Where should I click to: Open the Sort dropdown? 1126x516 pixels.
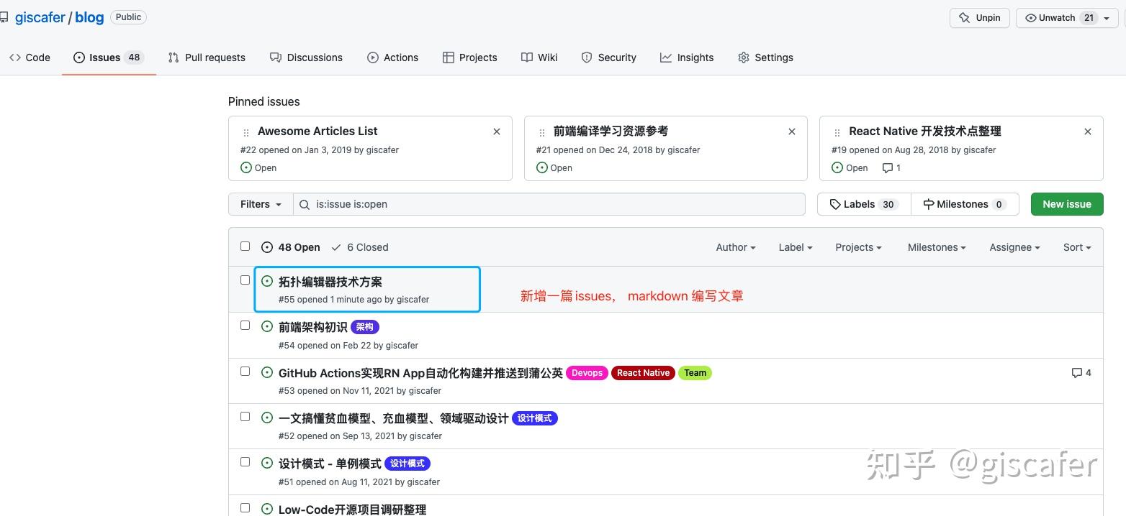(1076, 247)
